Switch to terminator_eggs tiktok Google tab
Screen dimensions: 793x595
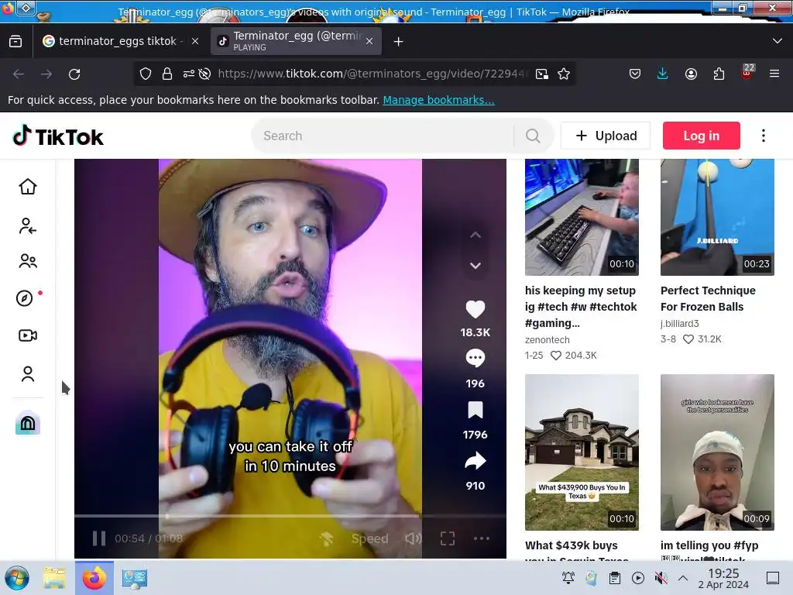pyautogui.click(x=112, y=41)
